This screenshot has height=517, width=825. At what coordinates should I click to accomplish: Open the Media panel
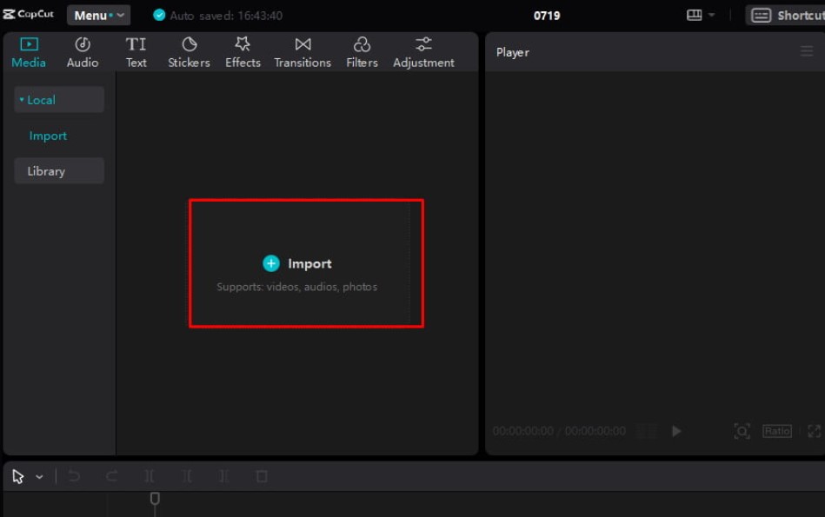28,50
